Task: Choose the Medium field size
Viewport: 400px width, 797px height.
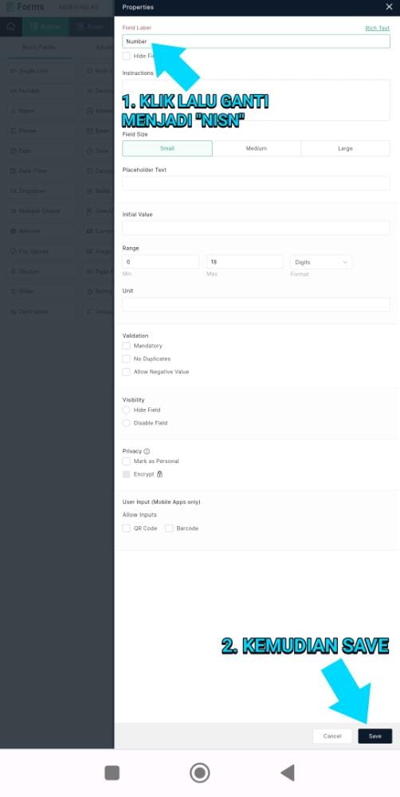Action: click(257, 148)
